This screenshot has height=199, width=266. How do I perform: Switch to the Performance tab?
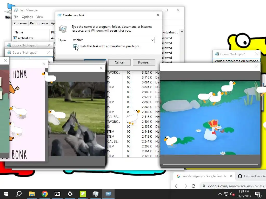39,23
